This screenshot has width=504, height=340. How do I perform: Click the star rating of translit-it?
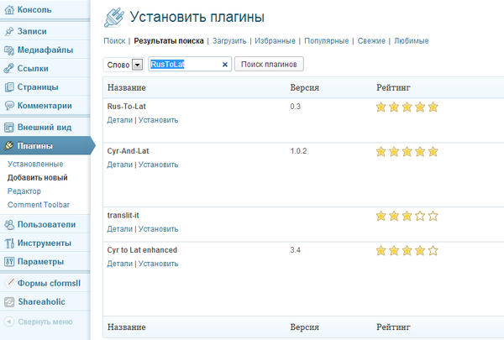pyautogui.click(x=407, y=216)
